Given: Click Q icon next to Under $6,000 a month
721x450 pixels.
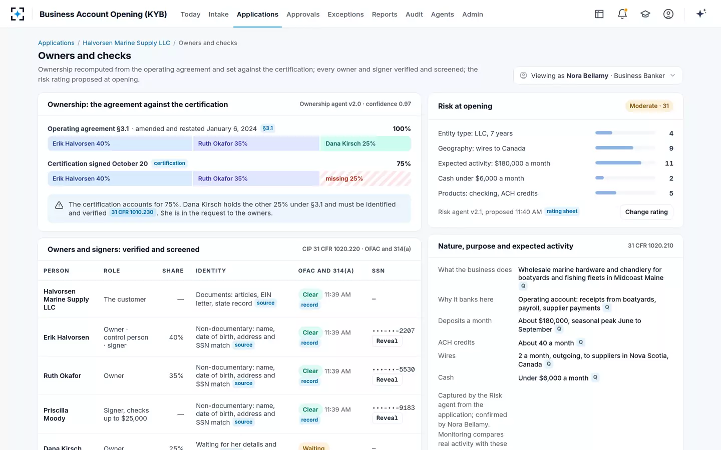Looking at the screenshot, I should [x=595, y=377].
